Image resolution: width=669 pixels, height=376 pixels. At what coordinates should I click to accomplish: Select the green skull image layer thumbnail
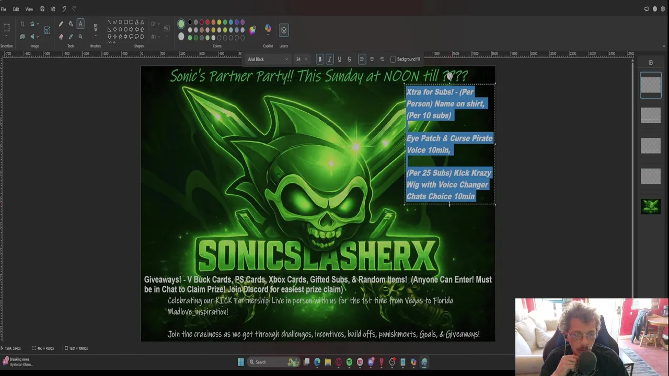651,206
